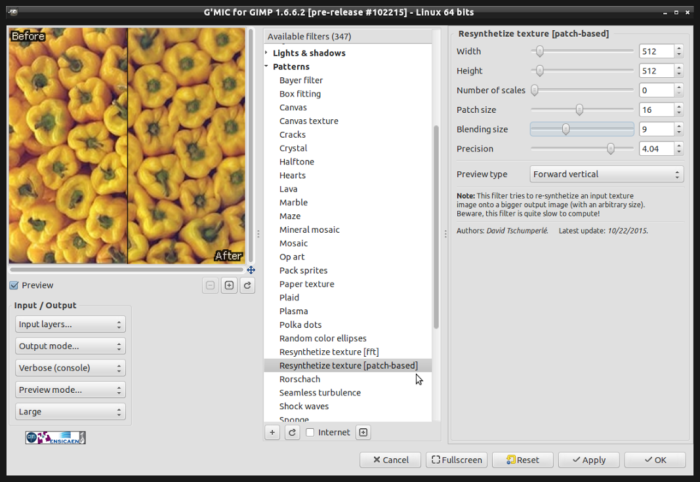
Task: Choose the Polka dots filter
Action: coord(300,325)
